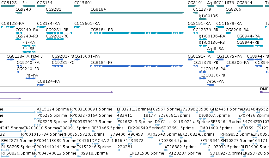Click the Pis-PB protein feature

point(33,59)
